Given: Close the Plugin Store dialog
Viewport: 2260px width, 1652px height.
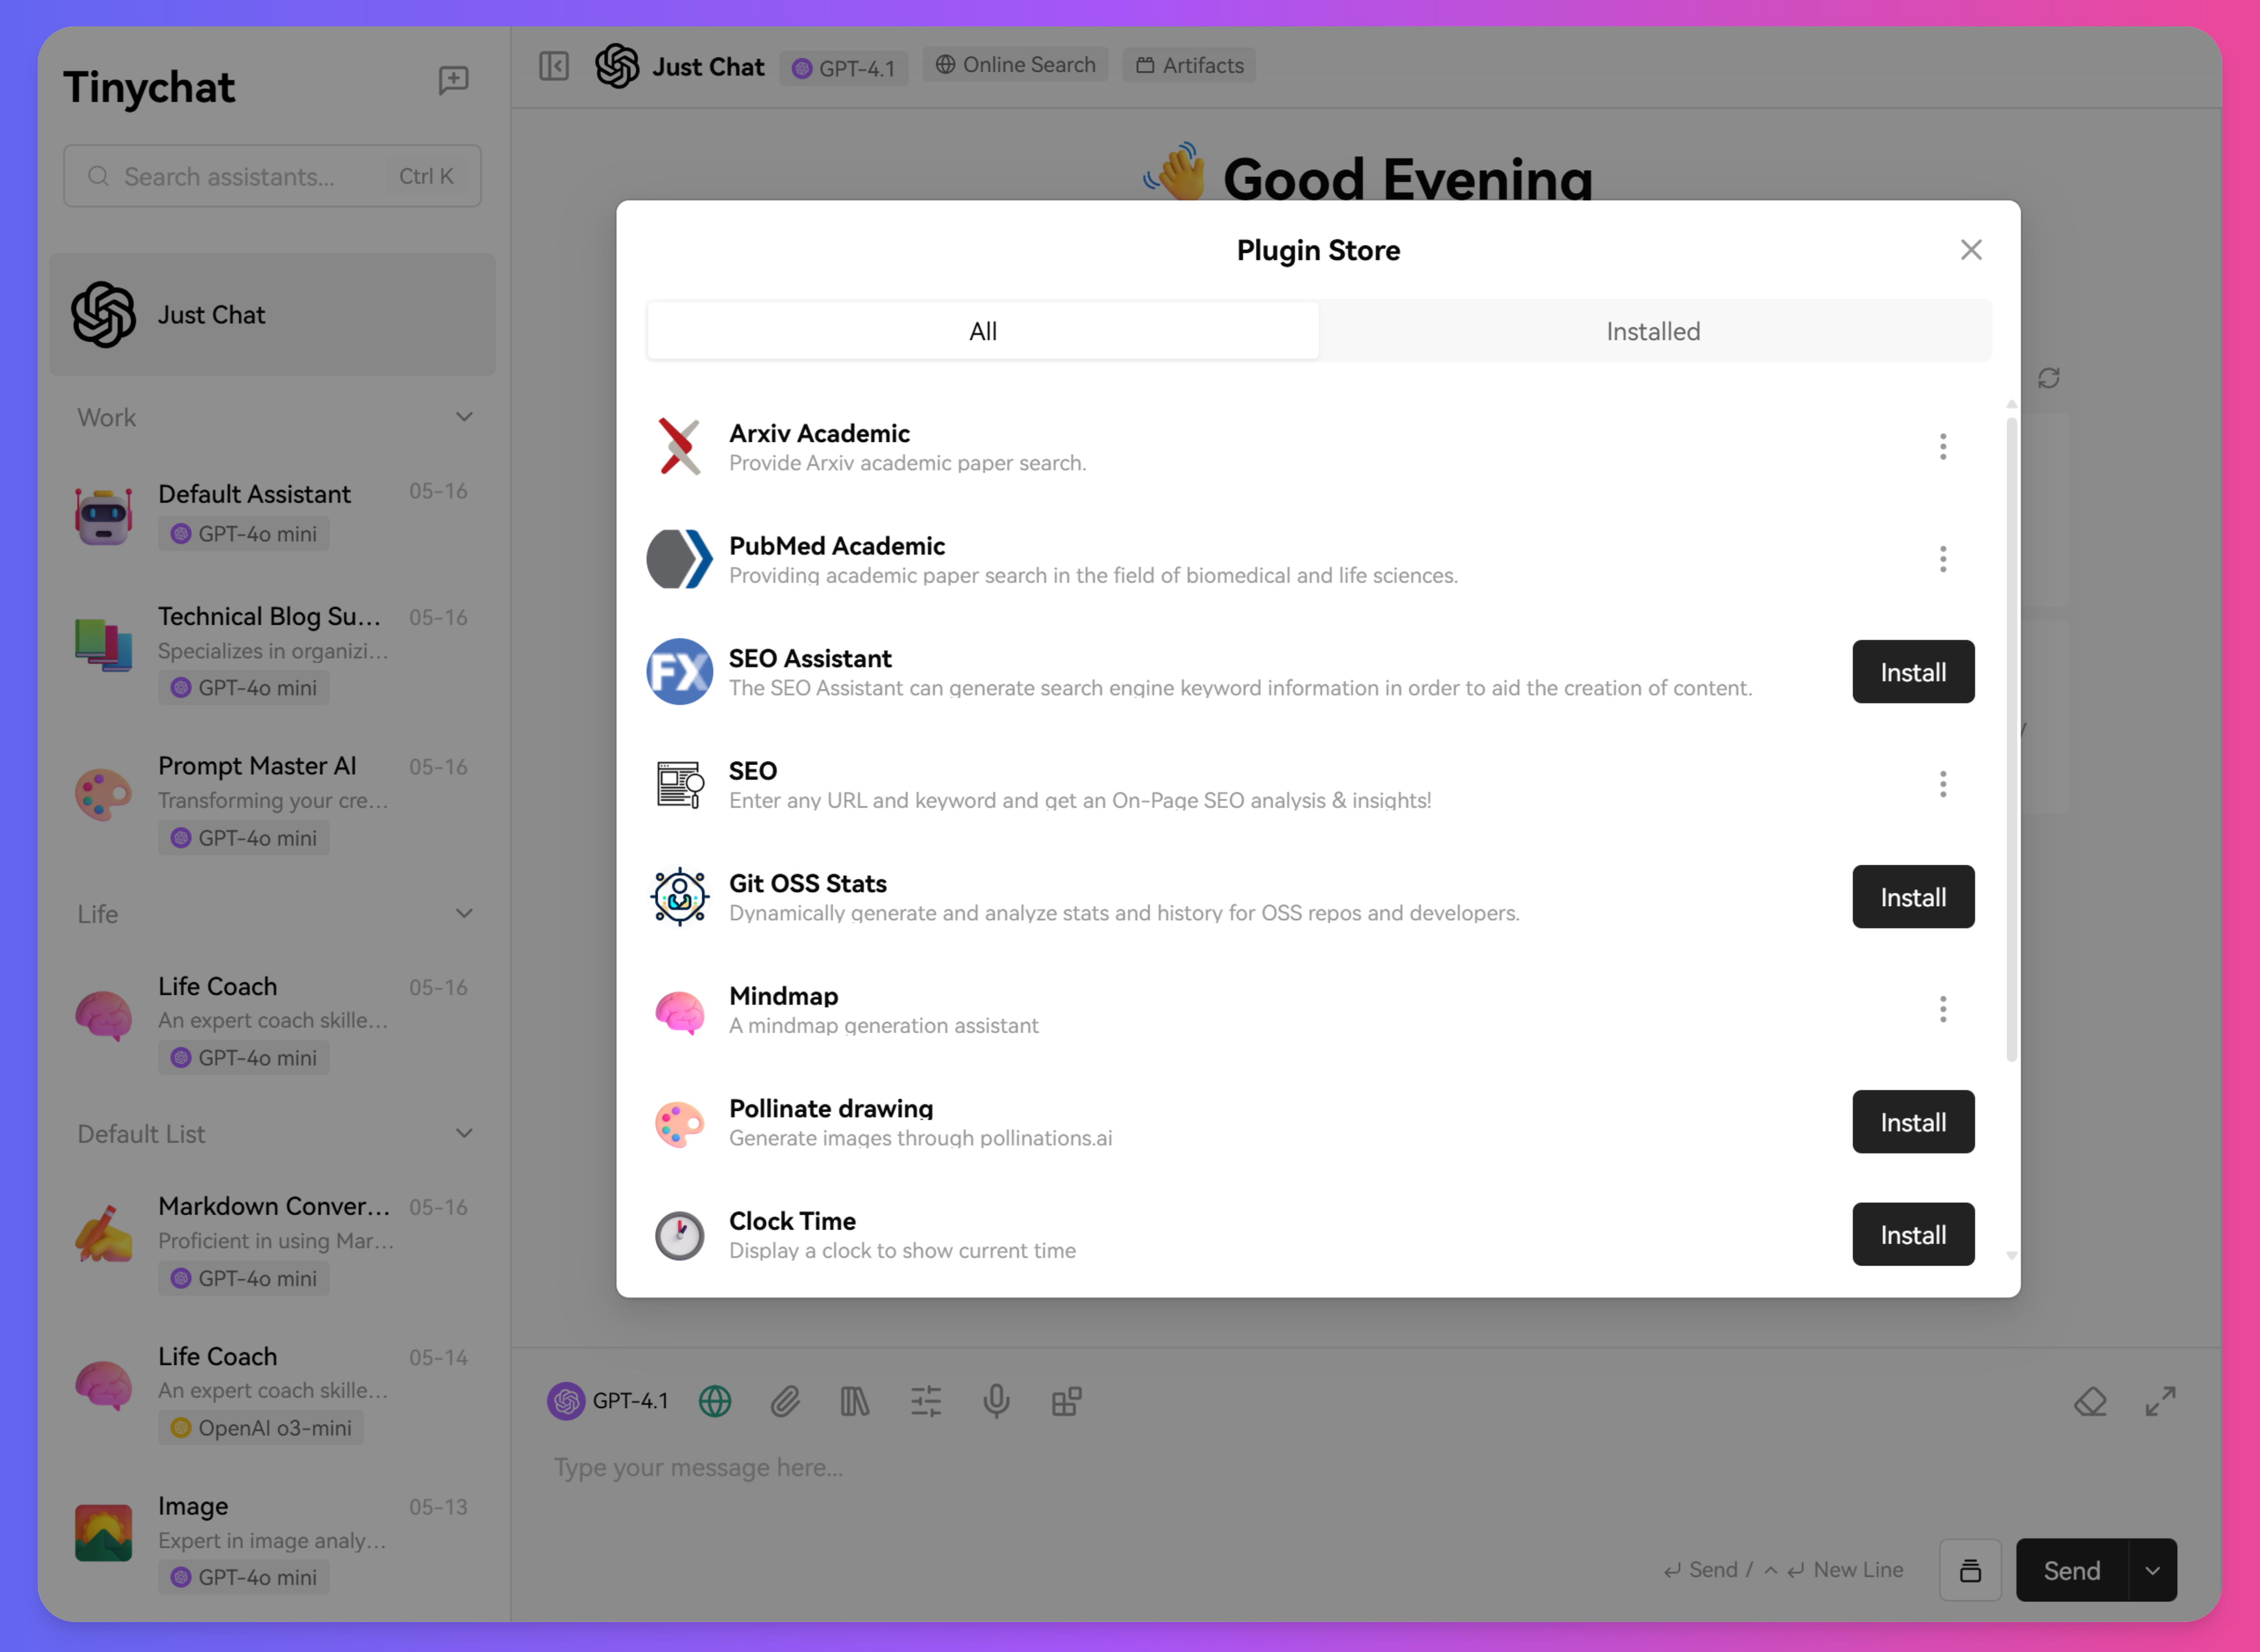Looking at the screenshot, I should click(x=1971, y=250).
